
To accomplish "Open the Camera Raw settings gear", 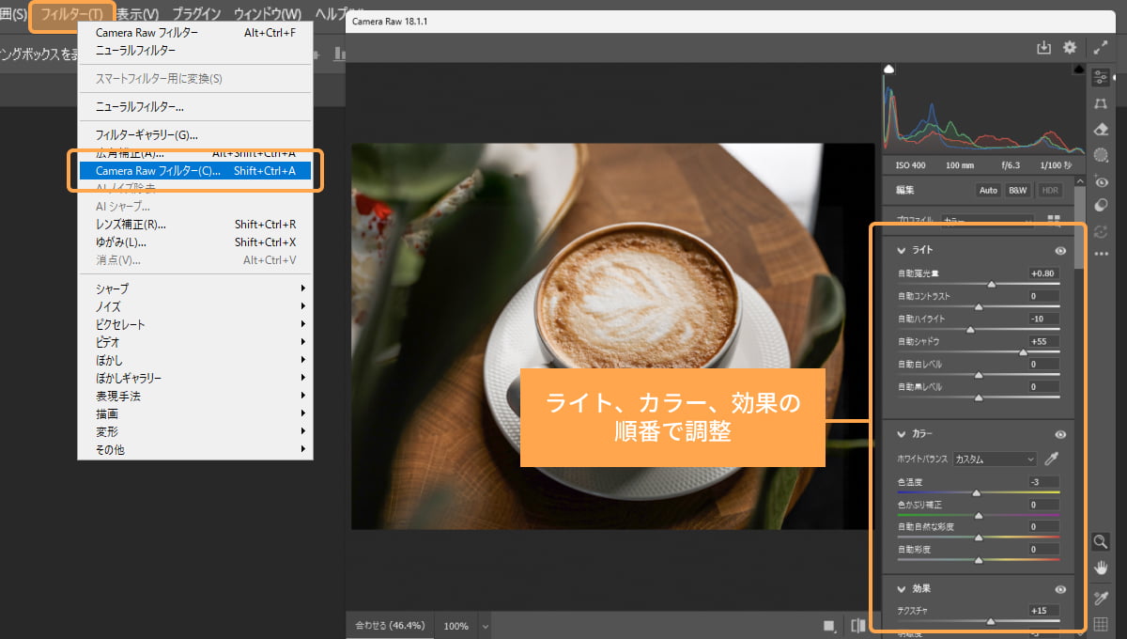I will [x=1069, y=47].
